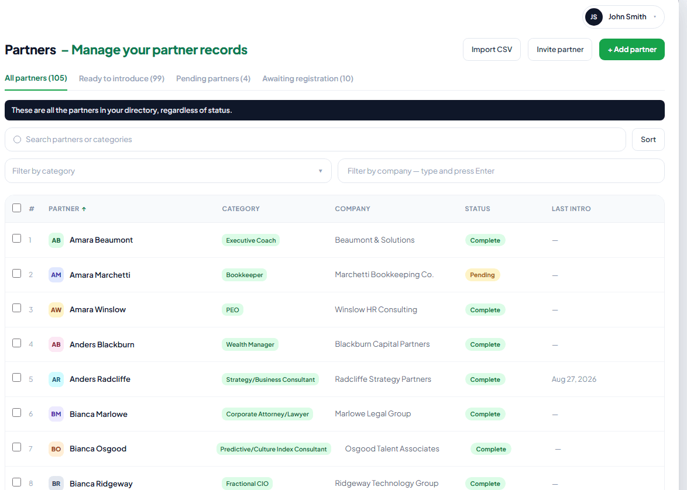The height and width of the screenshot is (490, 687).
Task: Click the Sort button
Action: click(x=648, y=140)
